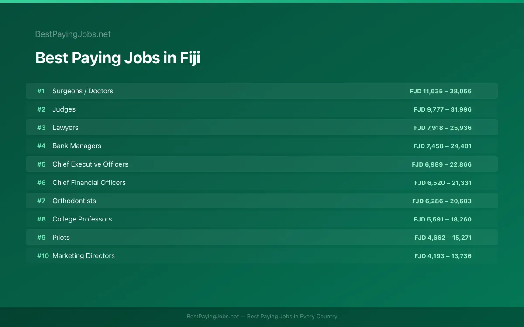Click the #4 rank number

tap(41, 146)
